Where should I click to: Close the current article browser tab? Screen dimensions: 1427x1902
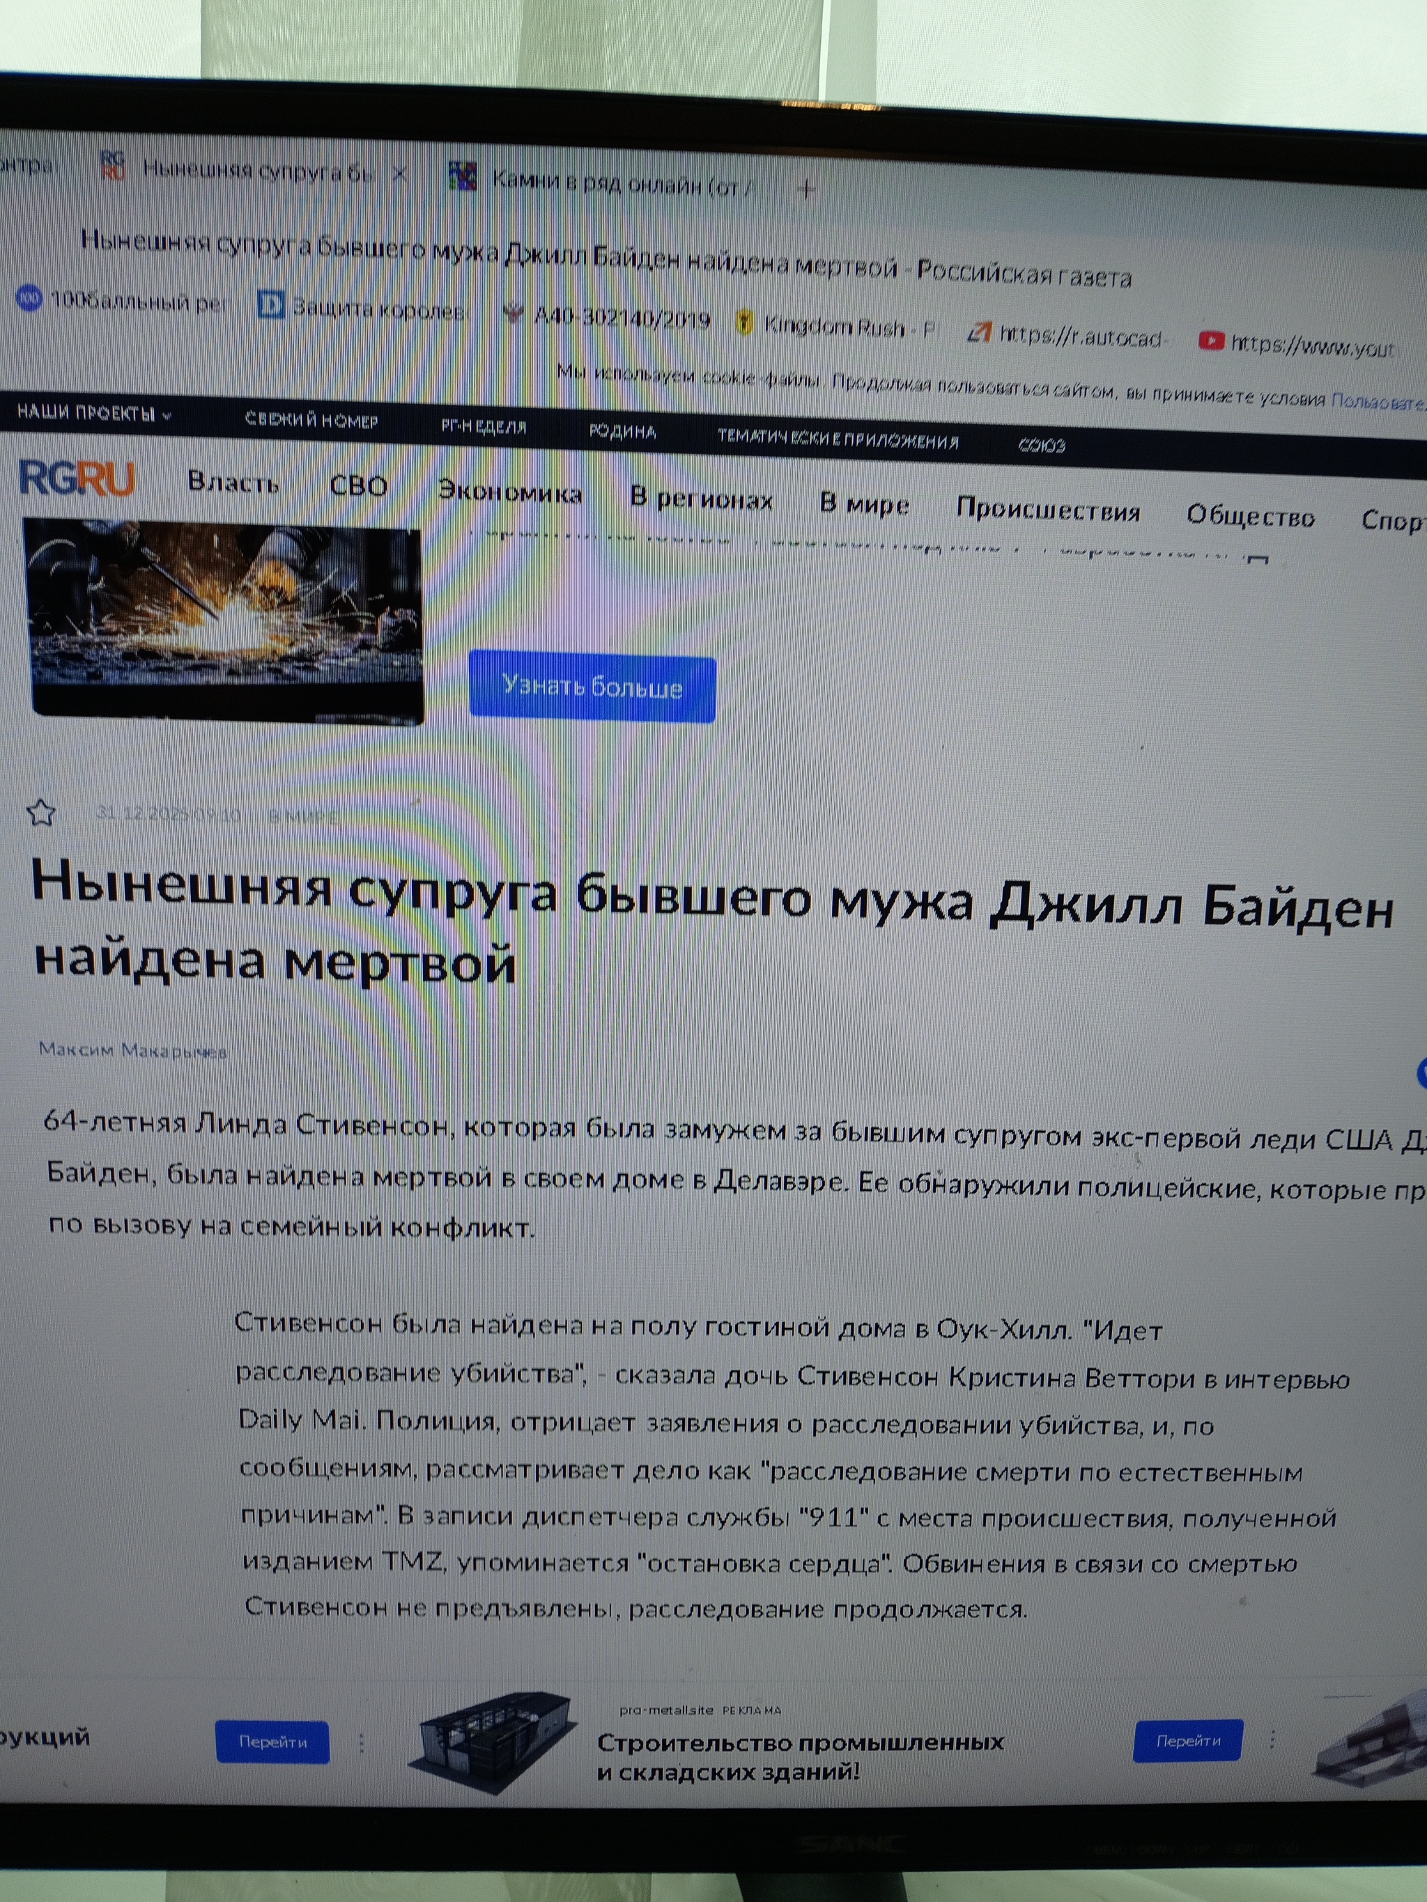[x=399, y=175]
